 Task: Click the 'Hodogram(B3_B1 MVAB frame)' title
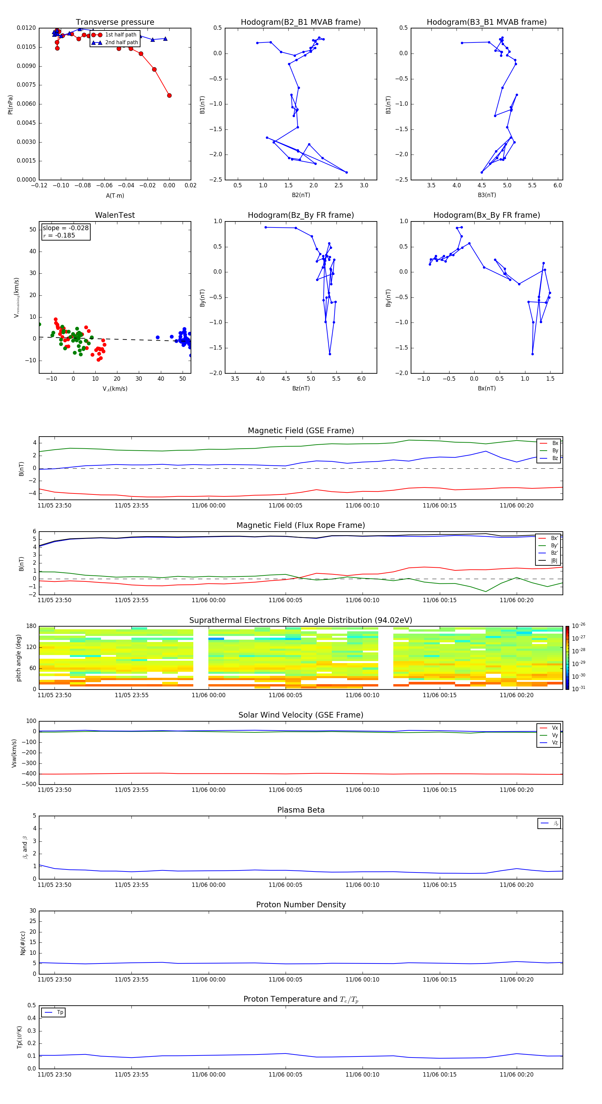click(487, 22)
